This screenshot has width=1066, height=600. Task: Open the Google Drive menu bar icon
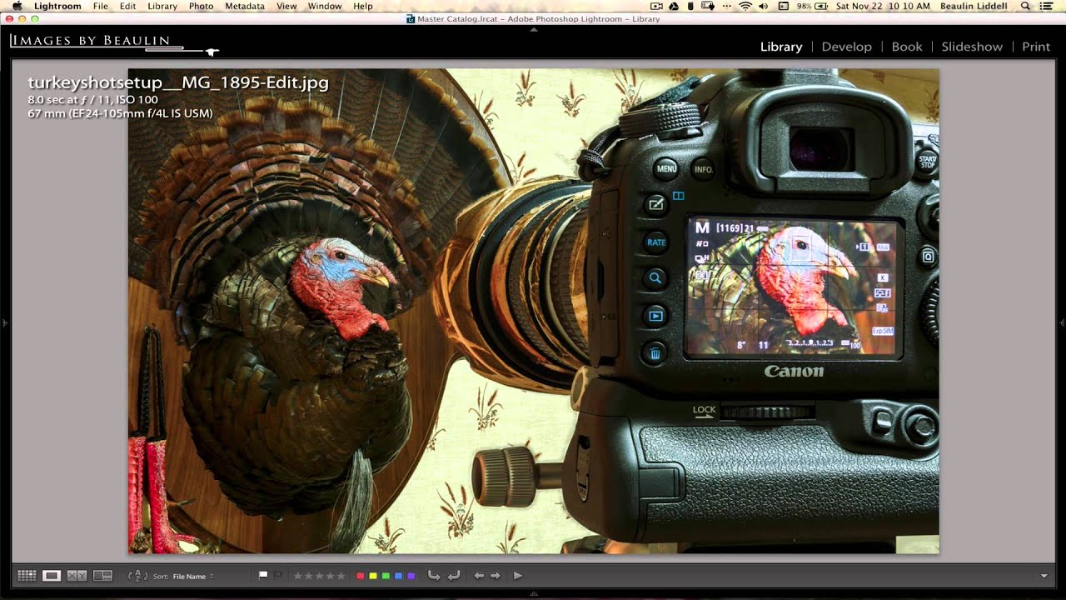[674, 6]
